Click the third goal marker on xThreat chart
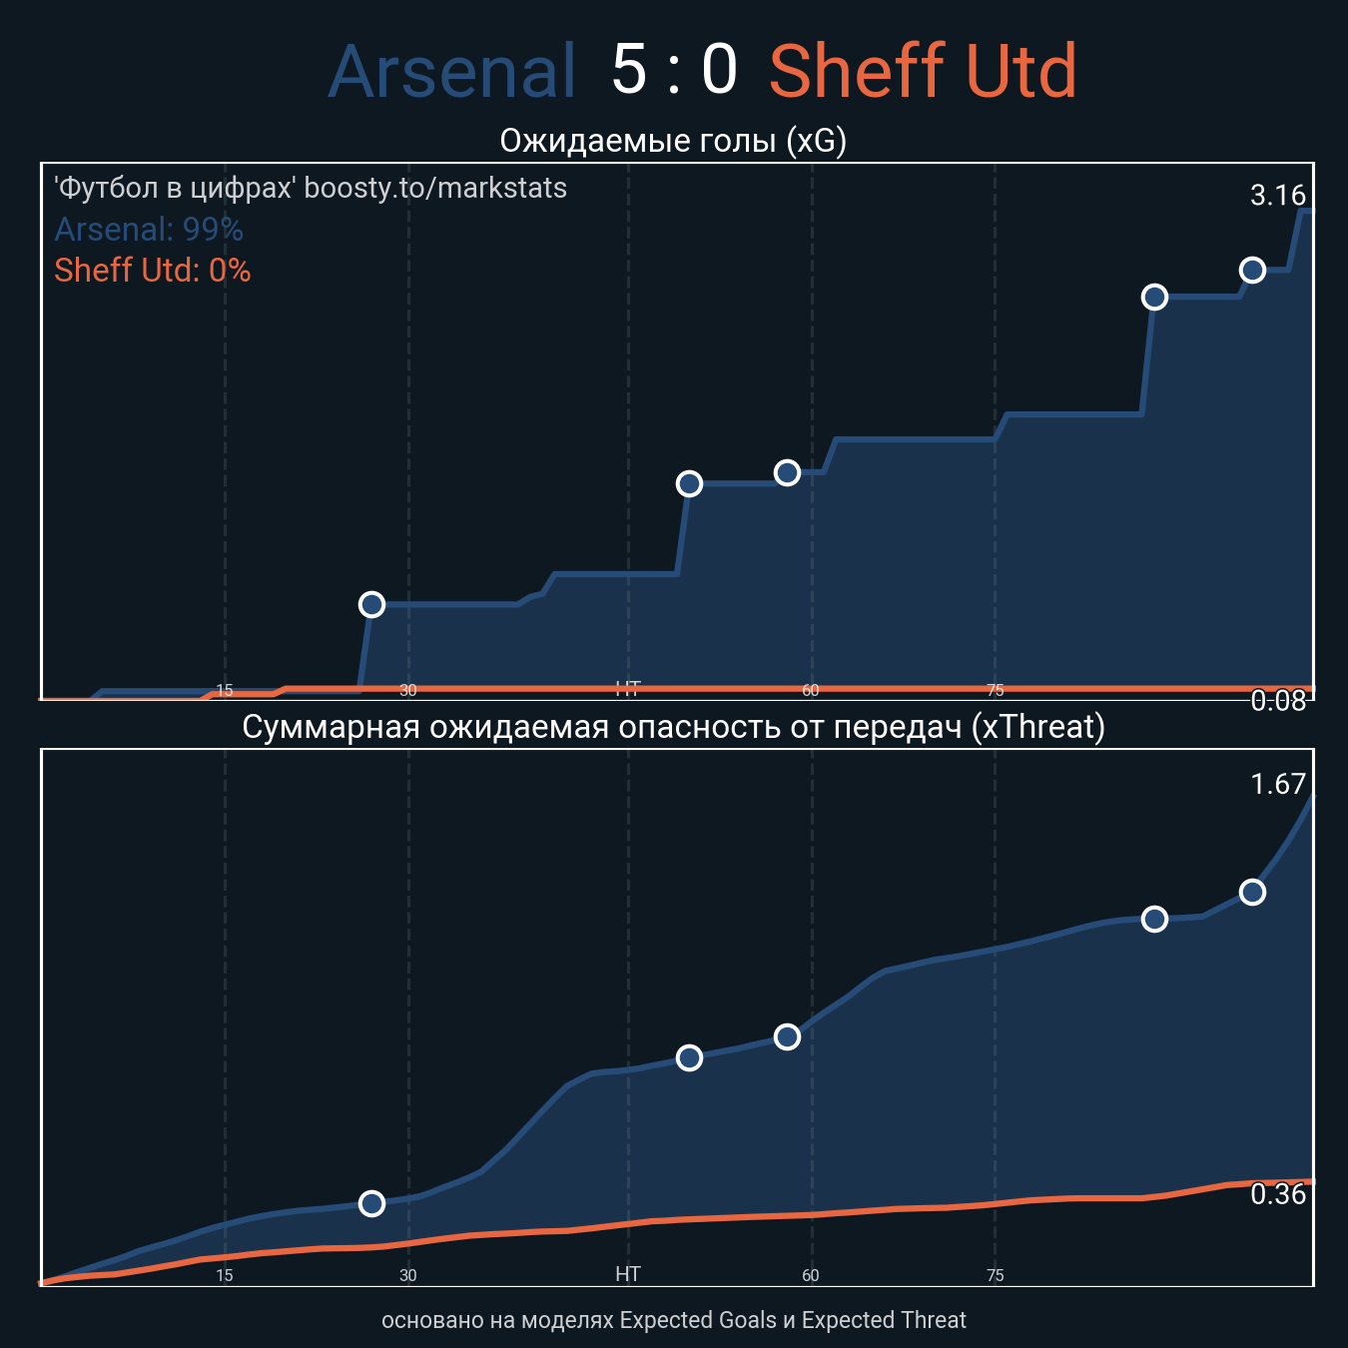The image size is (1348, 1348). tap(787, 1036)
